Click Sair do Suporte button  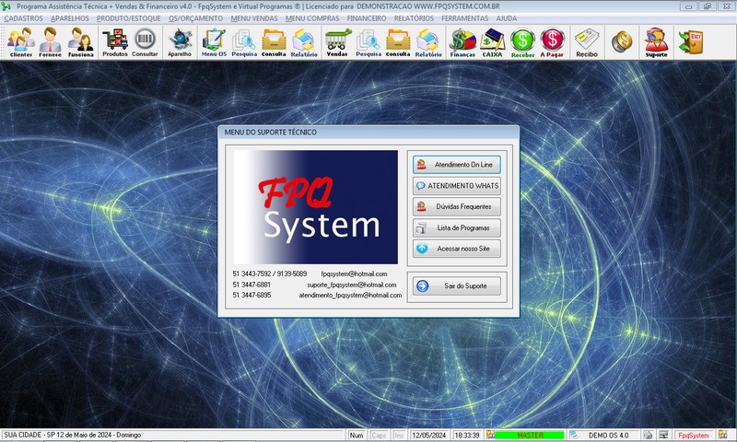point(456,285)
